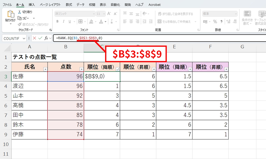266x159 pixels.
Task: Switch to the 挿入 tab
Action: tap(32, 5)
